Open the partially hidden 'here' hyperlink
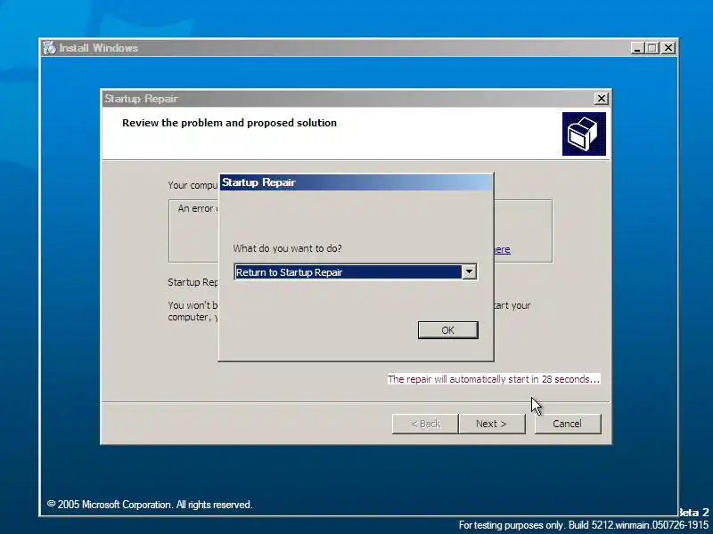Viewport: 713px width, 534px height. click(x=502, y=249)
